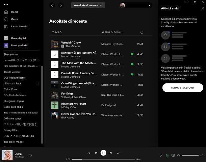Open Van Halen artist link

(x=20, y=157)
